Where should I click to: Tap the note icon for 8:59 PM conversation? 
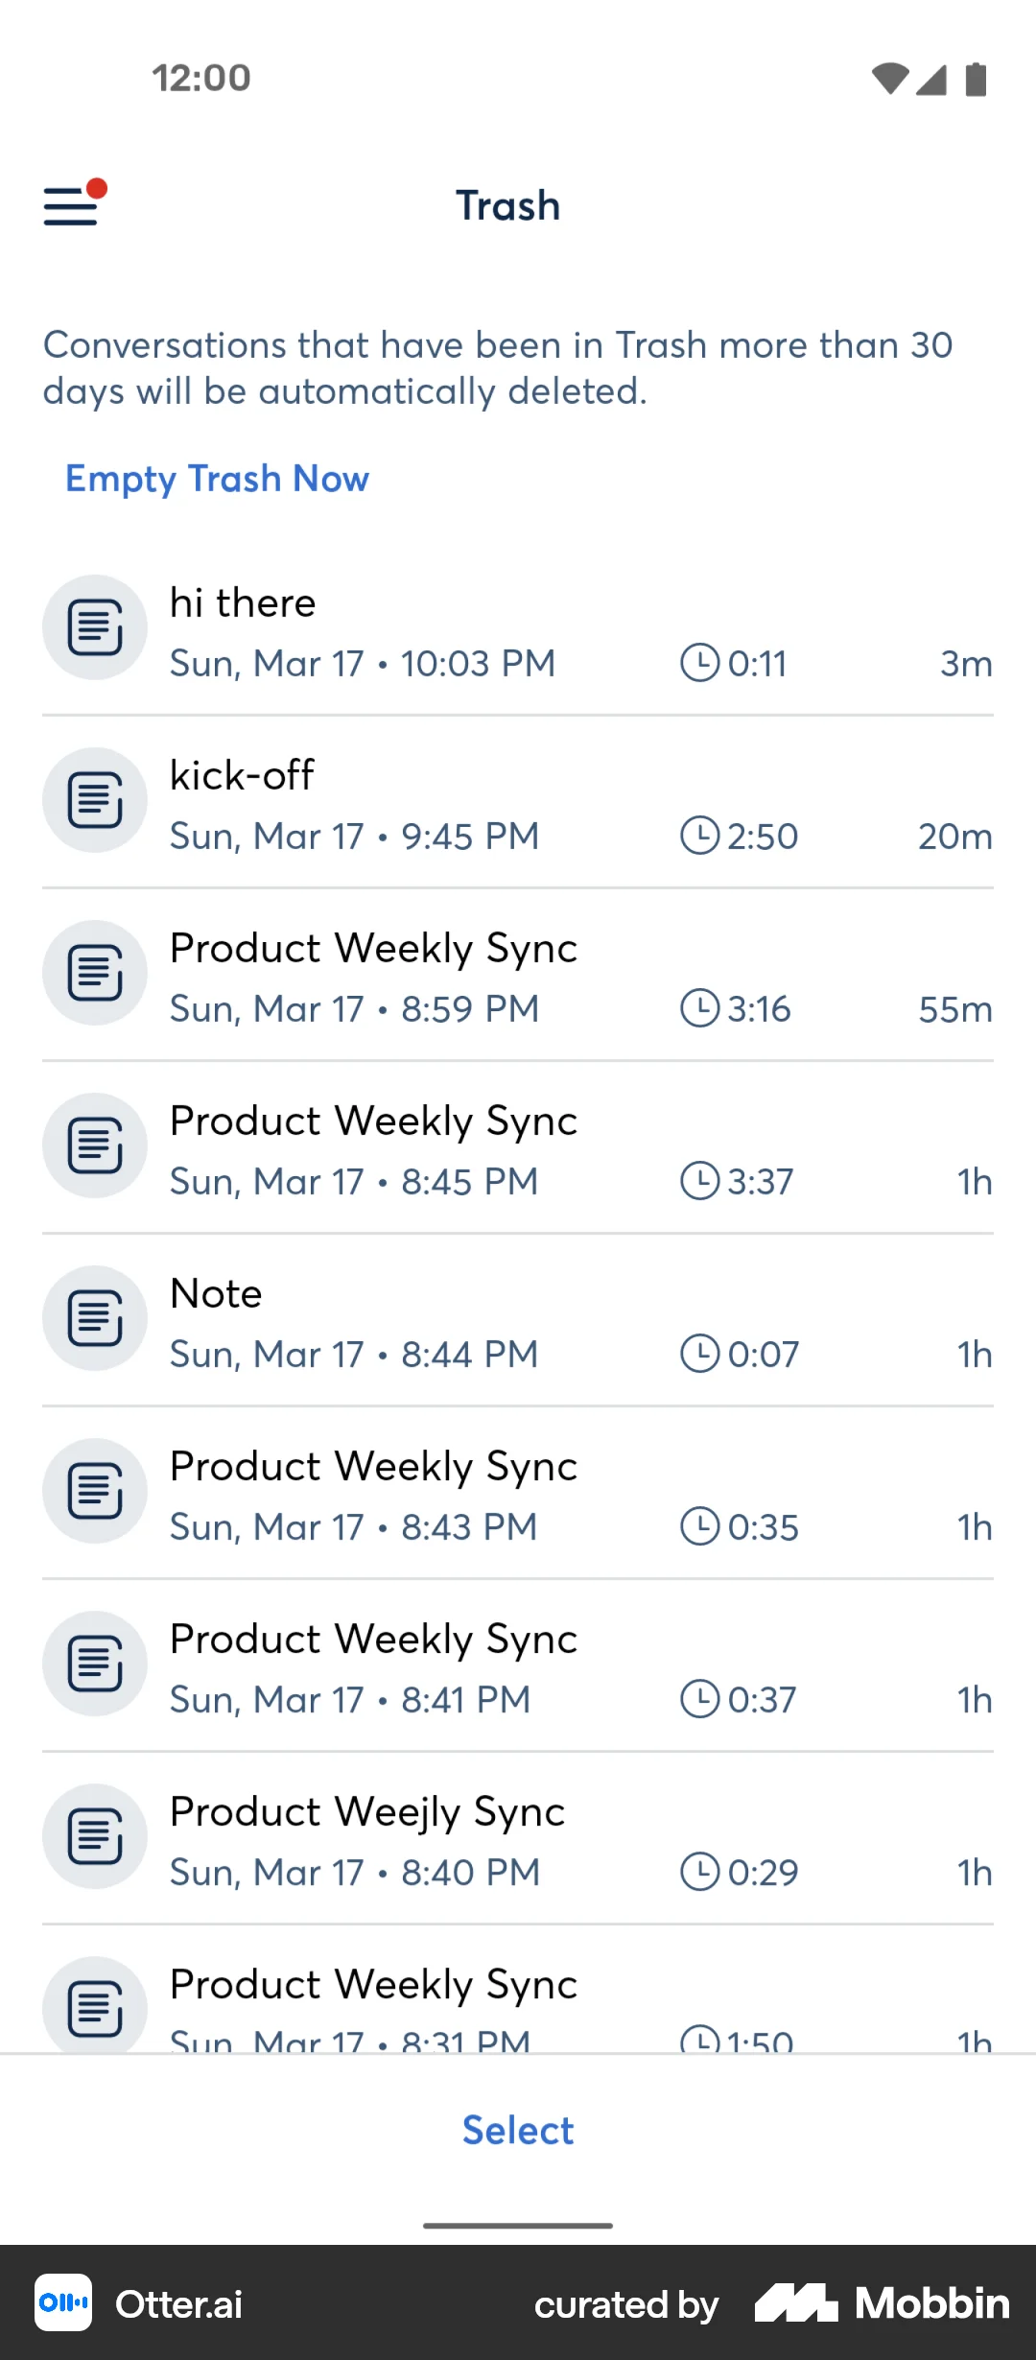tap(94, 973)
